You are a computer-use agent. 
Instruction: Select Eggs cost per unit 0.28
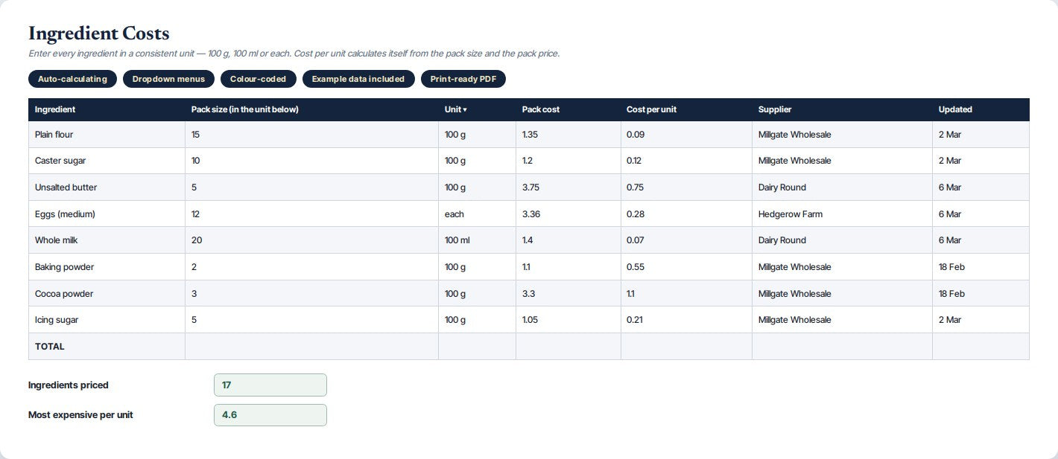pyautogui.click(x=686, y=214)
